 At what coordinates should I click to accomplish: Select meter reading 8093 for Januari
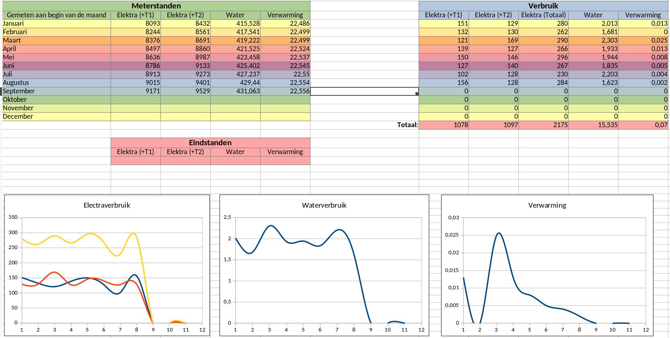[136, 23]
